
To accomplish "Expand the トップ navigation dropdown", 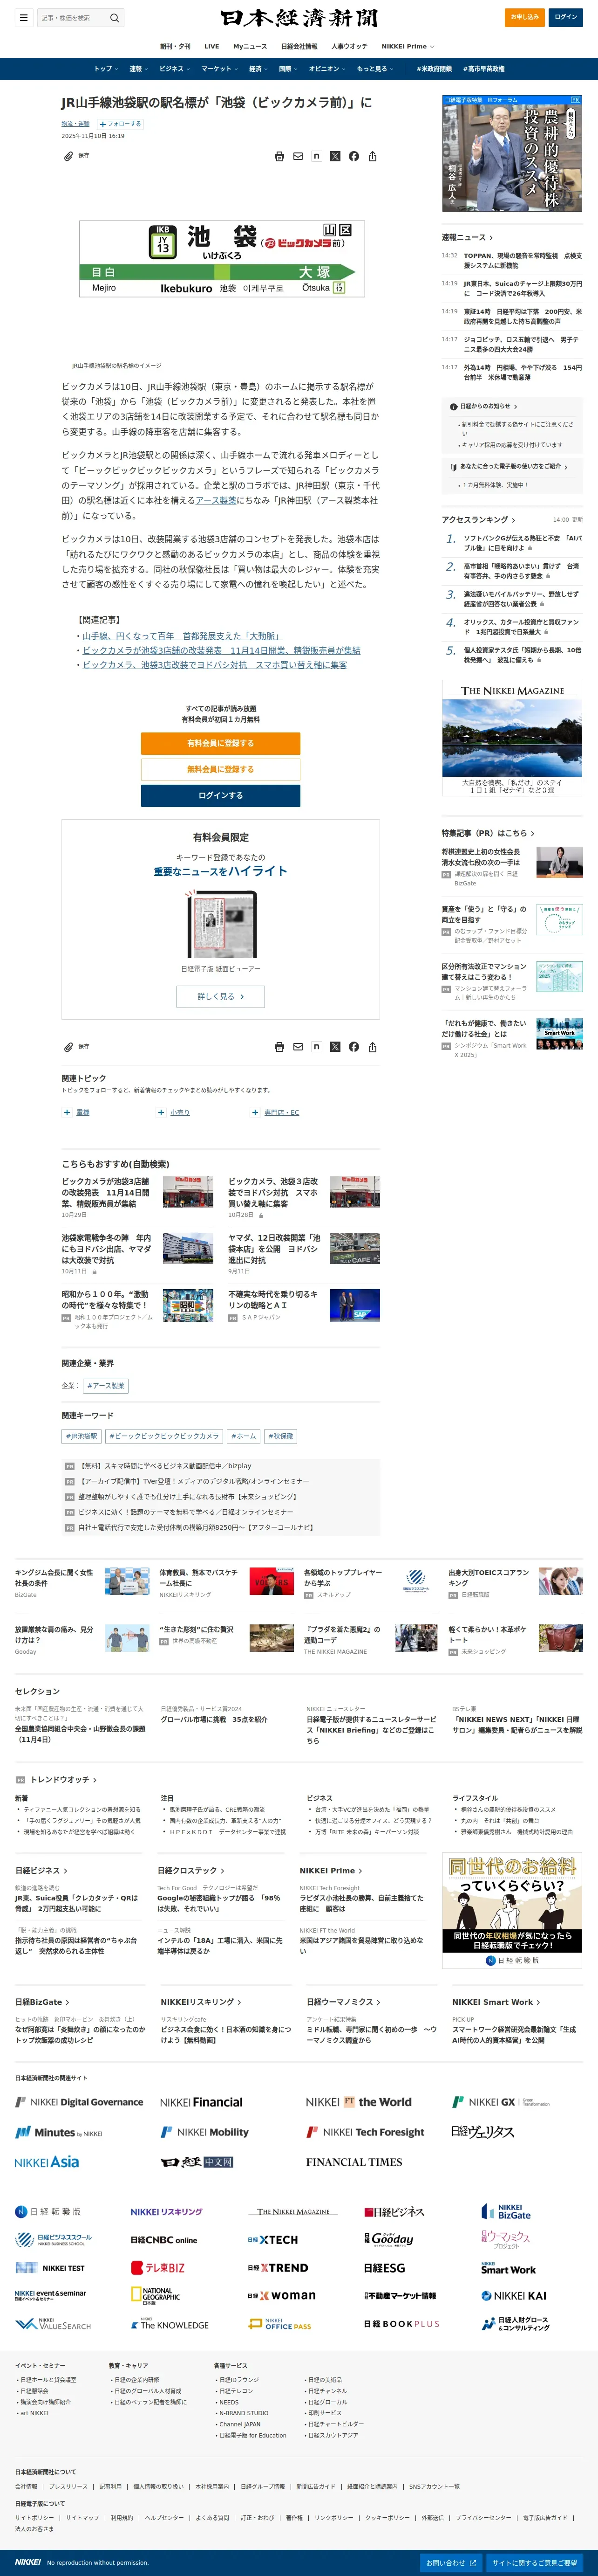I will pos(106,69).
